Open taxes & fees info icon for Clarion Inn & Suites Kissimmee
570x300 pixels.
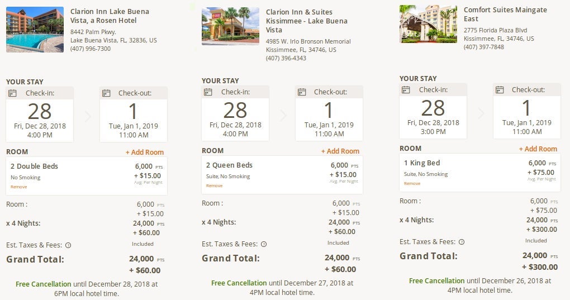click(x=264, y=245)
